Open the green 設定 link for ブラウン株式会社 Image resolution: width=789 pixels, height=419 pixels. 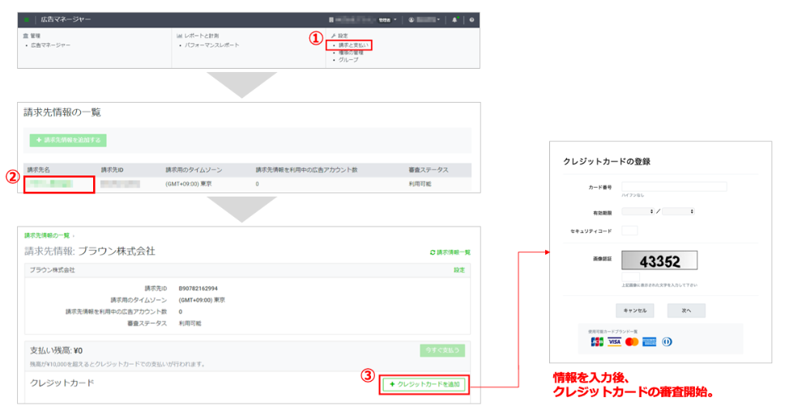click(459, 270)
